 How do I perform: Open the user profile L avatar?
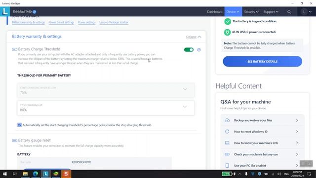pyautogui.click(x=304, y=12)
